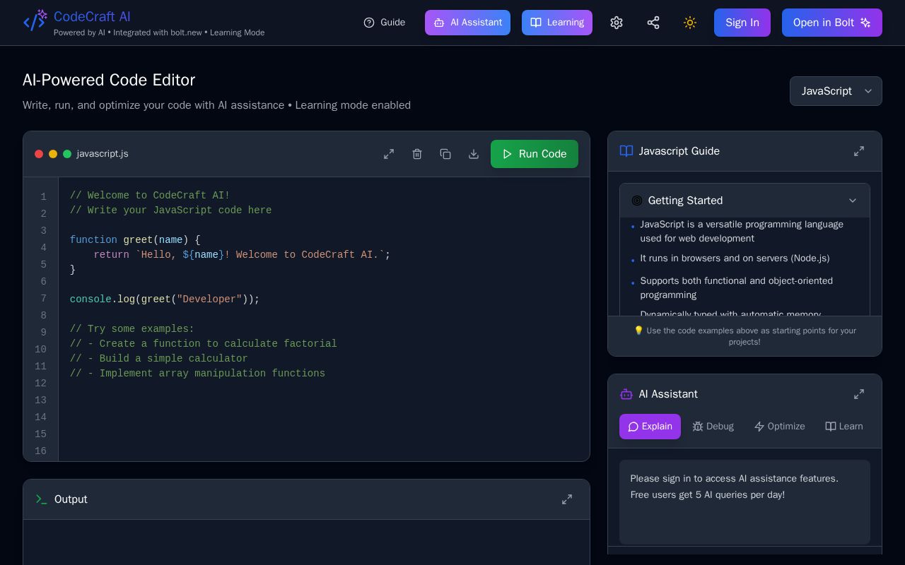Click the 'Use the code examples above' tip
This screenshot has width=905, height=565.
[x=745, y=336]
